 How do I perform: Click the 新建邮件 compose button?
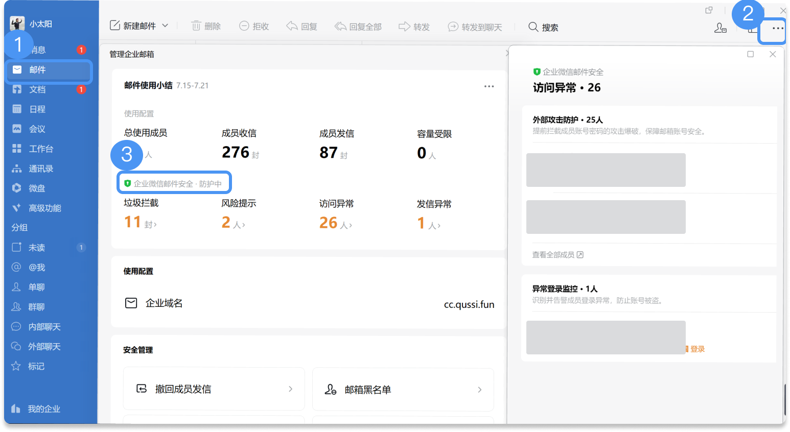pyautogui.click(x=133, y=26)
